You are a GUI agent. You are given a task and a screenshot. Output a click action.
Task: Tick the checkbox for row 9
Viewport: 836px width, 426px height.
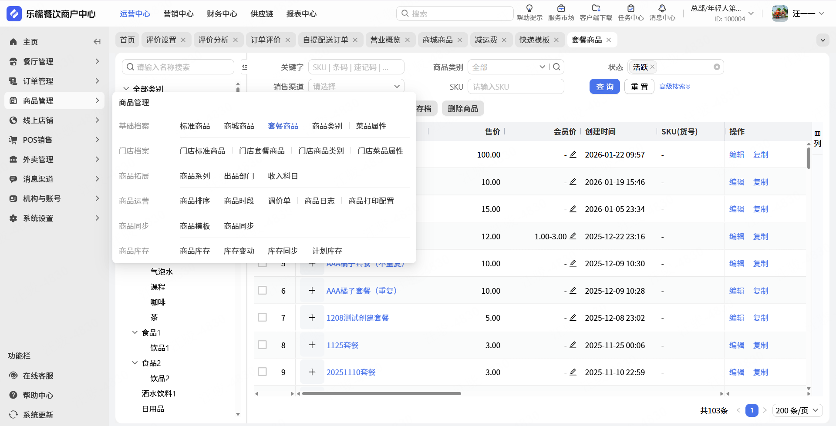pos(262,372)
